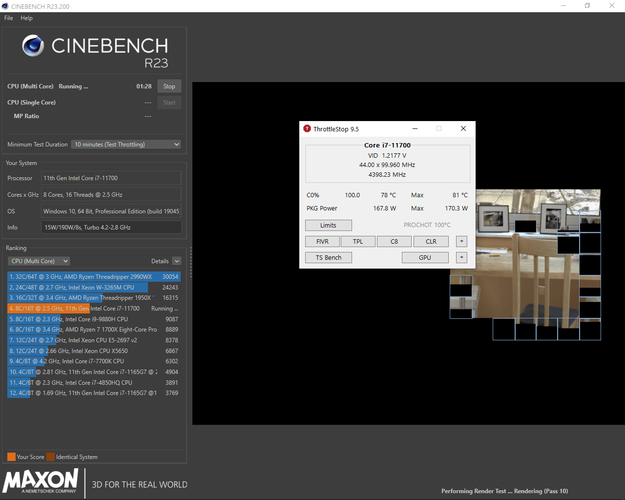Select the Threadripper 2990WX ranking row
Viewport: 625px width, 500px height.
[x=94, y=277]
